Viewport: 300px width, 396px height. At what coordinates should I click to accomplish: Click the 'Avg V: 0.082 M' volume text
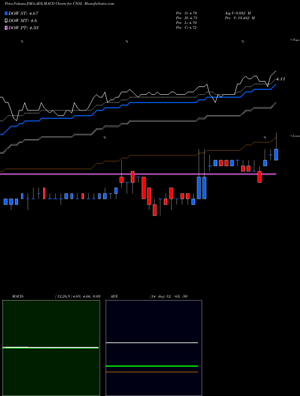[238, 13]
